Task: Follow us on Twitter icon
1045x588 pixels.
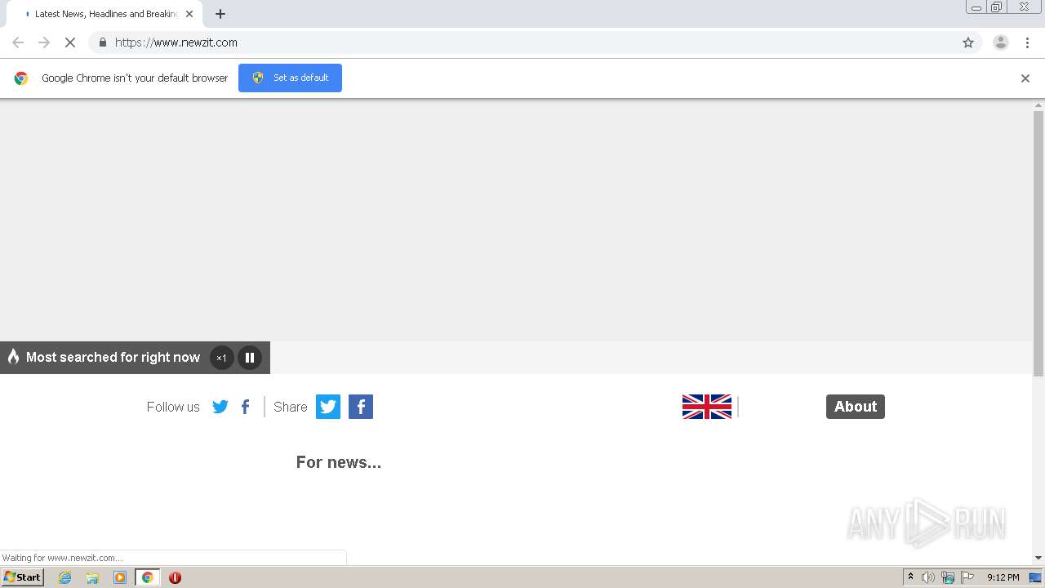Action: tap(220, 407)
